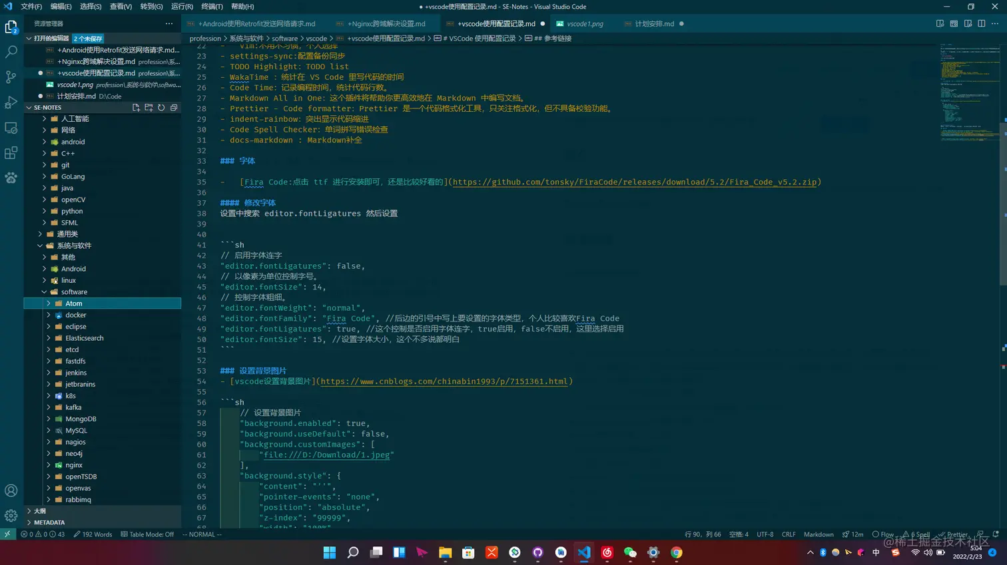Open notifications bell in status bar
This screenshot has width=1007, height=565.
996,534
